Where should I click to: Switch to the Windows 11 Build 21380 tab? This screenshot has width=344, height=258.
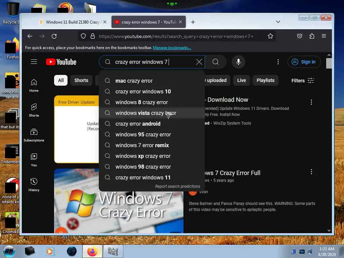(73, 22)
